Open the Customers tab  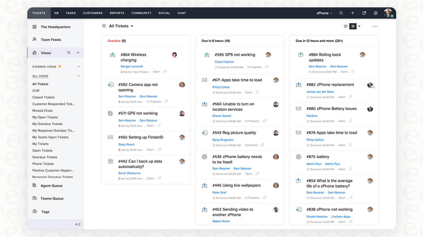(x=93, y=13)
